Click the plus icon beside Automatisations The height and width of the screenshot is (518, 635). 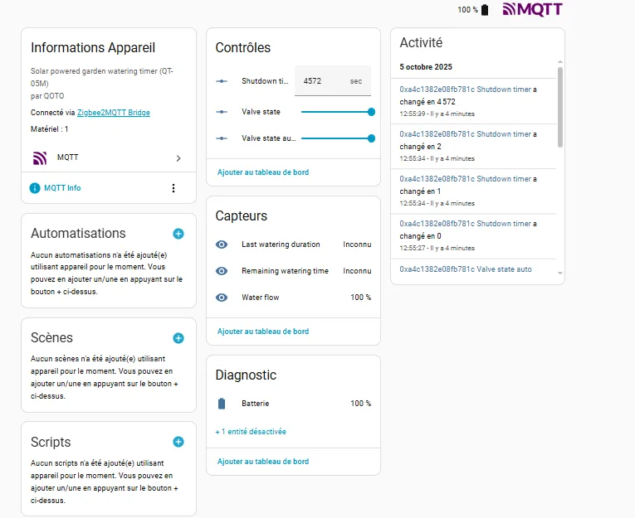(178, 235)
